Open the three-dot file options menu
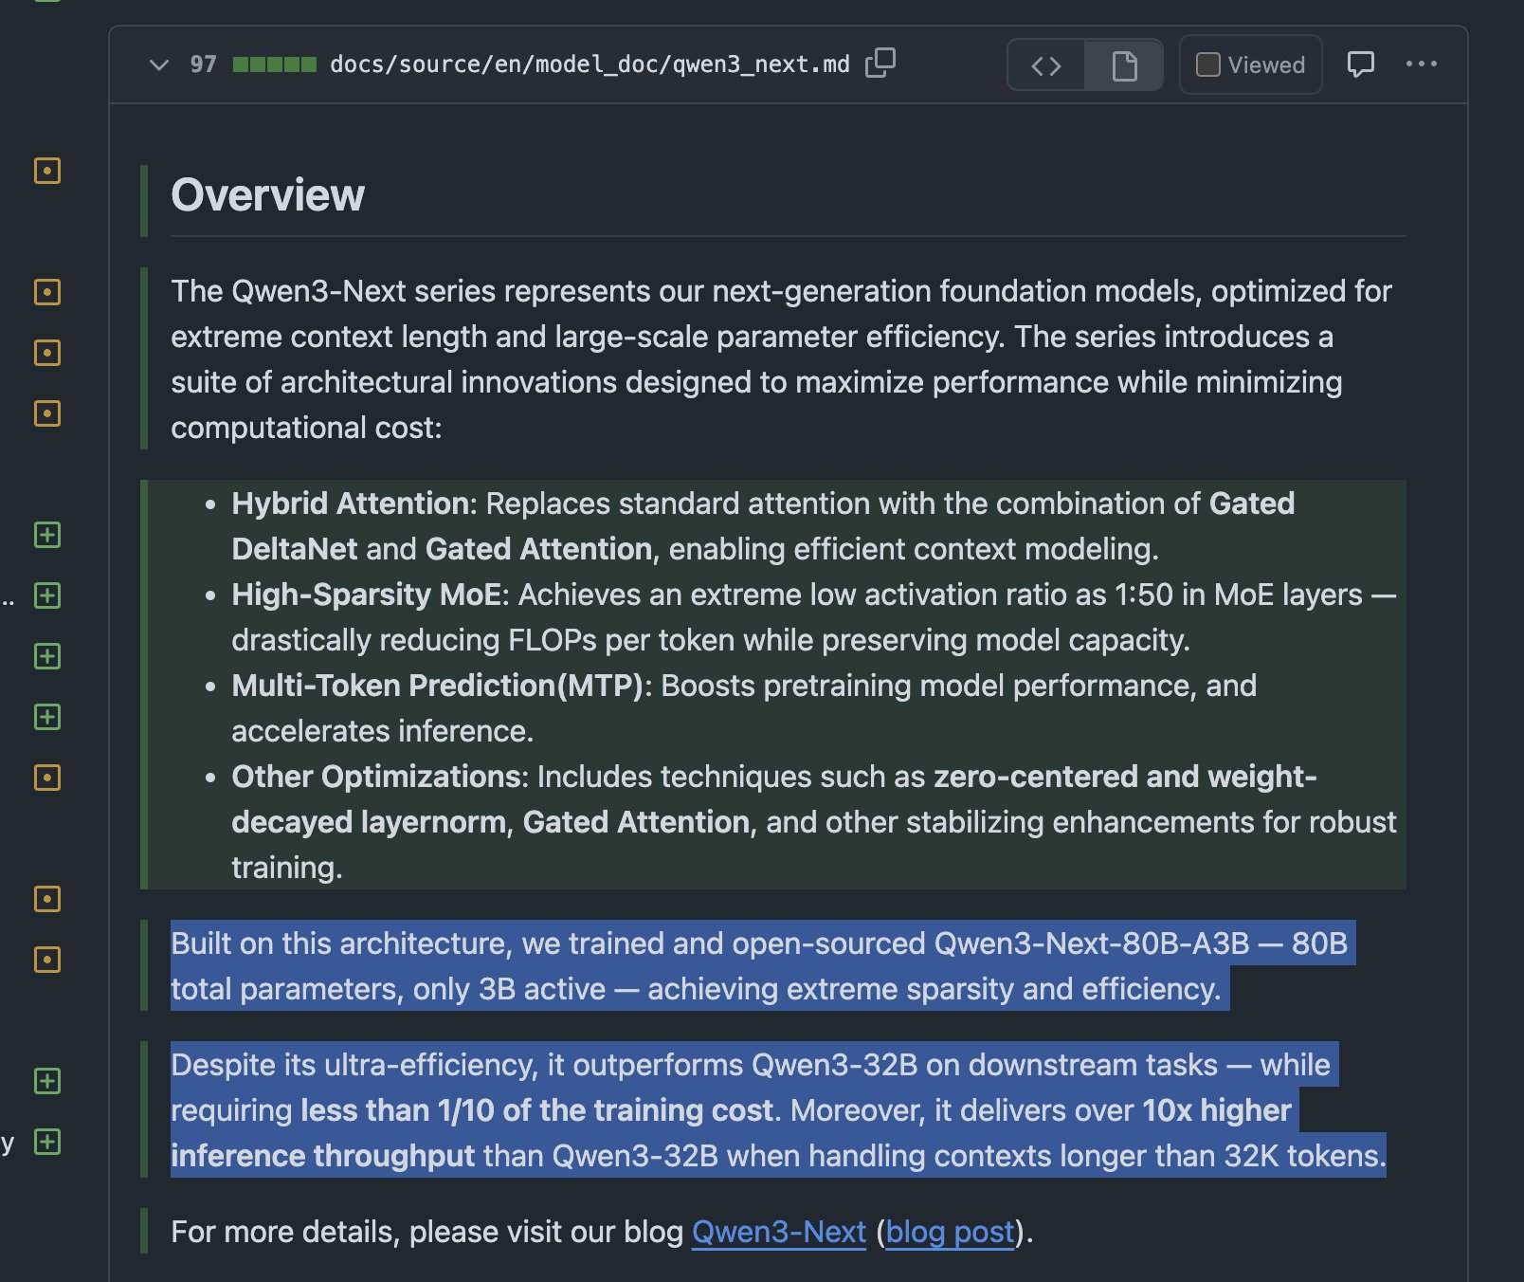The height and width of the screenshot is (1282, 1524). 1421,64
